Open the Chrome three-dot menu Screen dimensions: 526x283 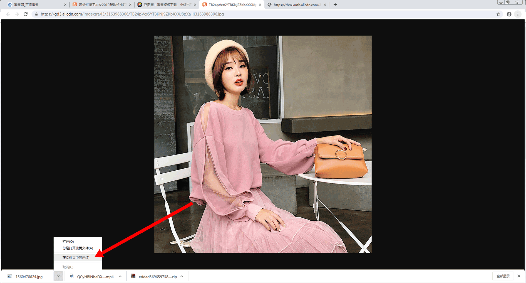tap(518, 14)
